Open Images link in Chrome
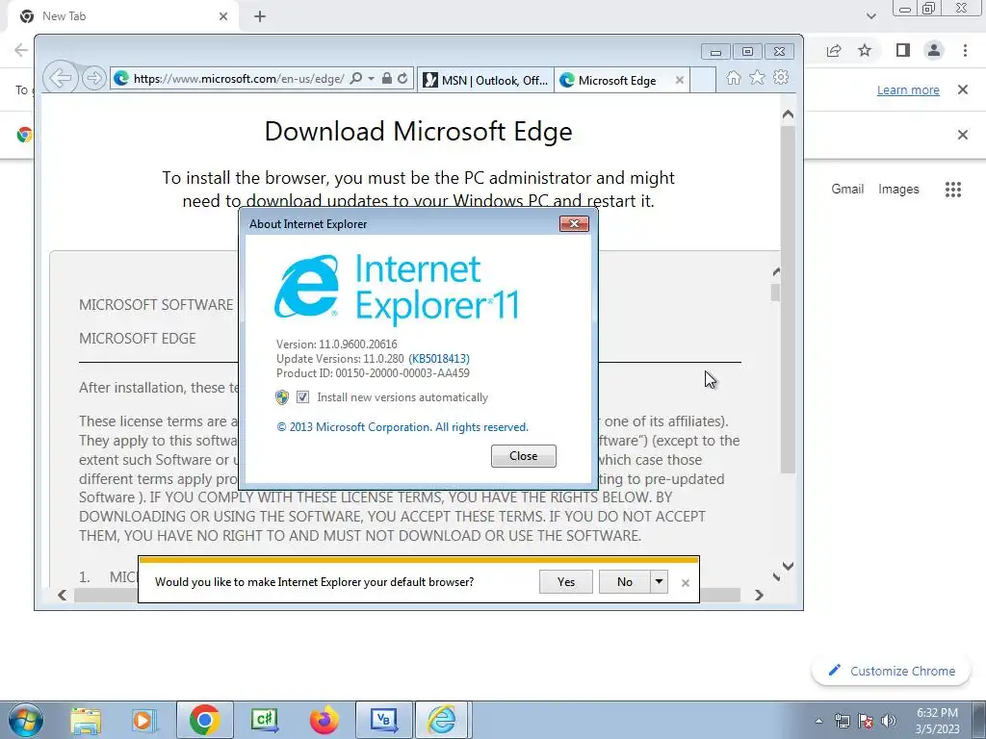 [898, 190]
